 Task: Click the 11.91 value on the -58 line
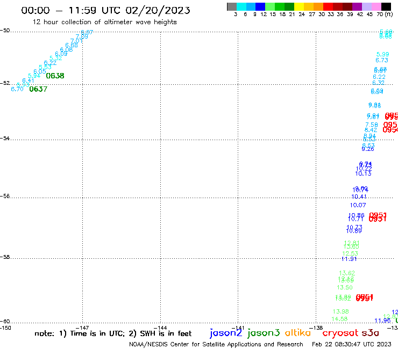(x=349, y=259)
